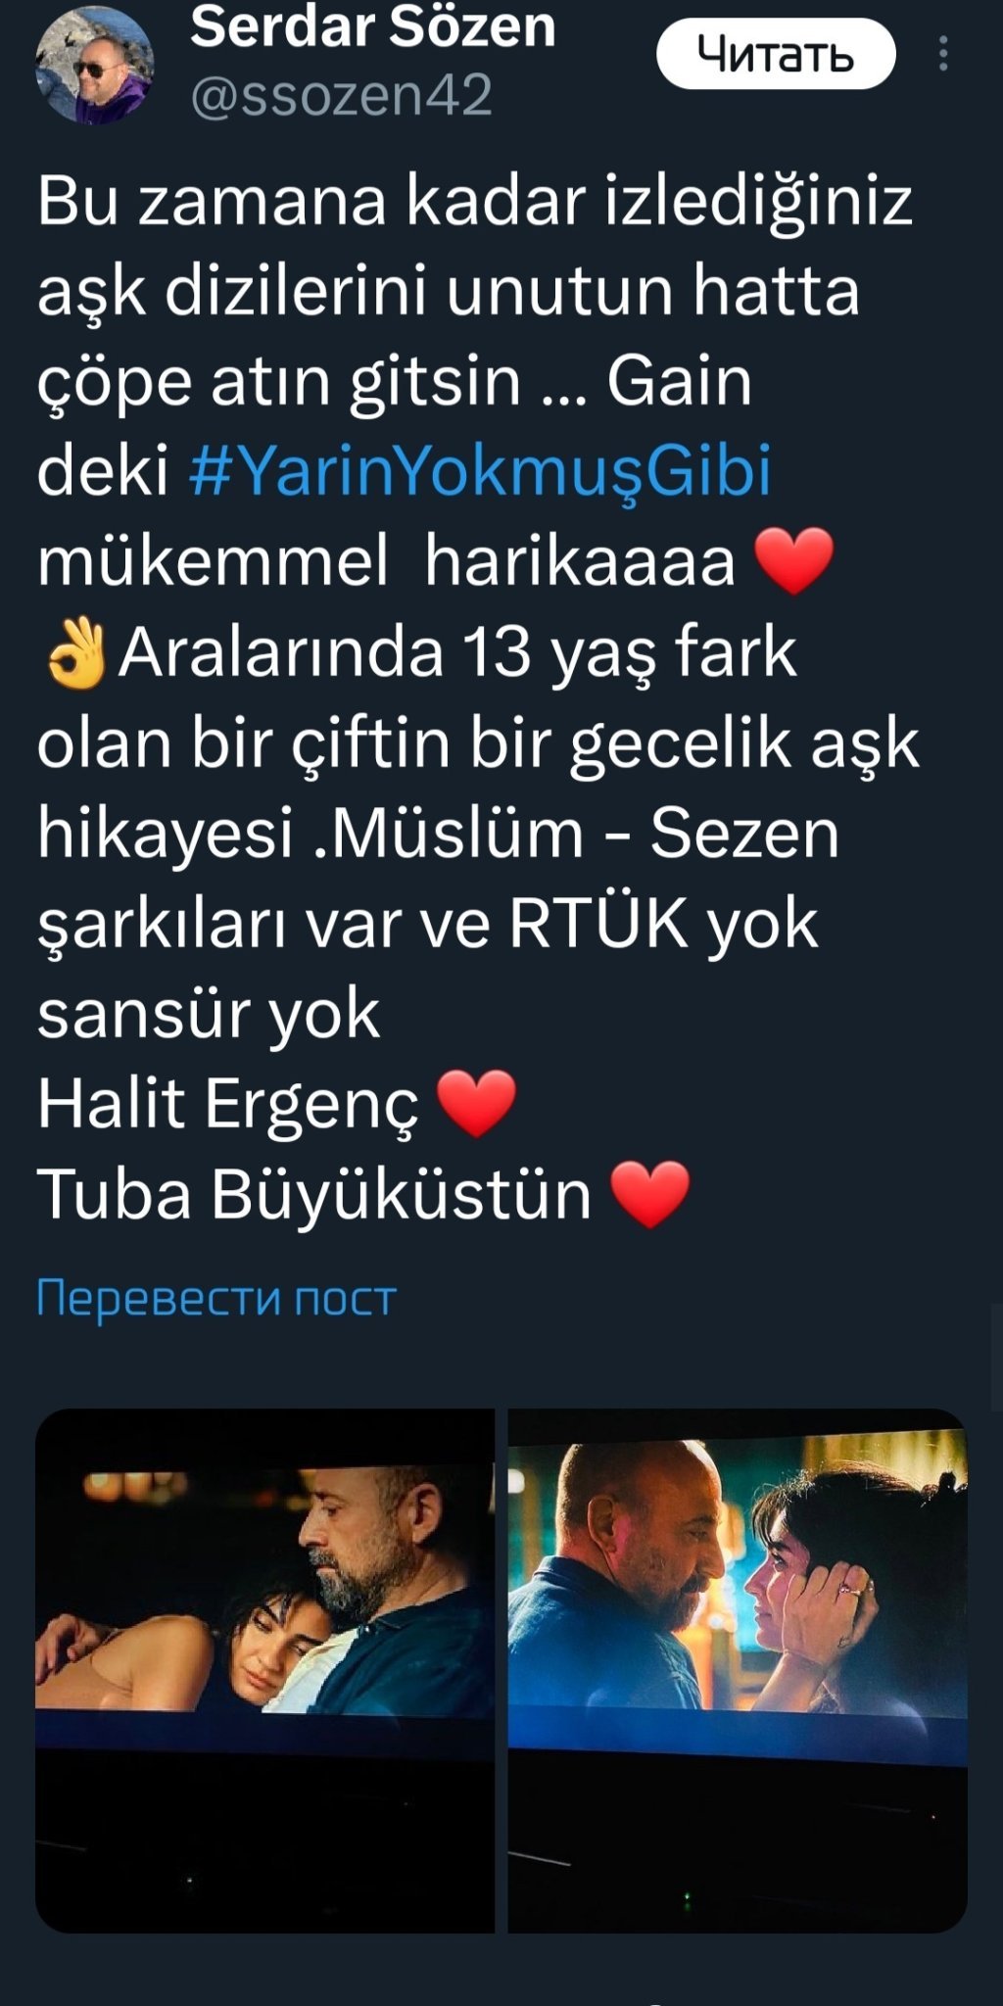Open the @ssozen42 handle

click(342, 95)
